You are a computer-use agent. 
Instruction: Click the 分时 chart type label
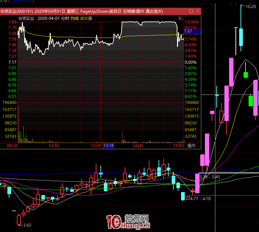coord(65,18)
